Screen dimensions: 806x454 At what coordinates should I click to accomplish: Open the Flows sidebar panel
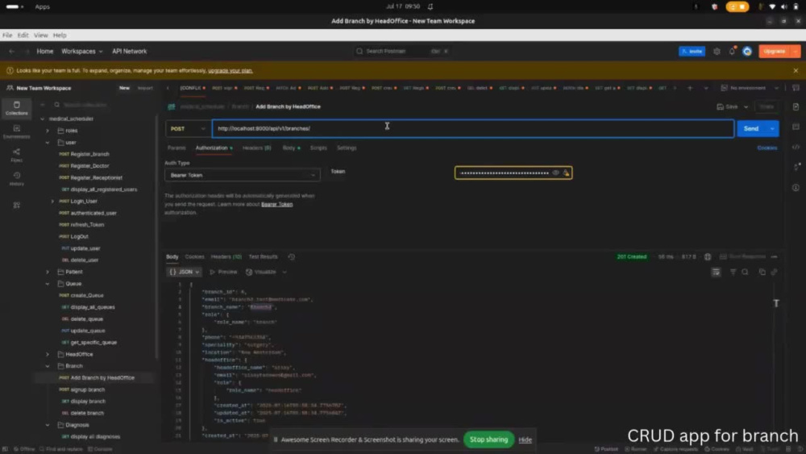pyautogui.click(x=16, y=155)
